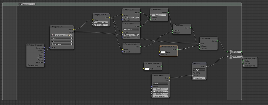Image resolution: width=268 pixels, height=105 pixels.
Task: Click Detail Scale 2.93 field in Wave Texture
Action: point(160,96)
